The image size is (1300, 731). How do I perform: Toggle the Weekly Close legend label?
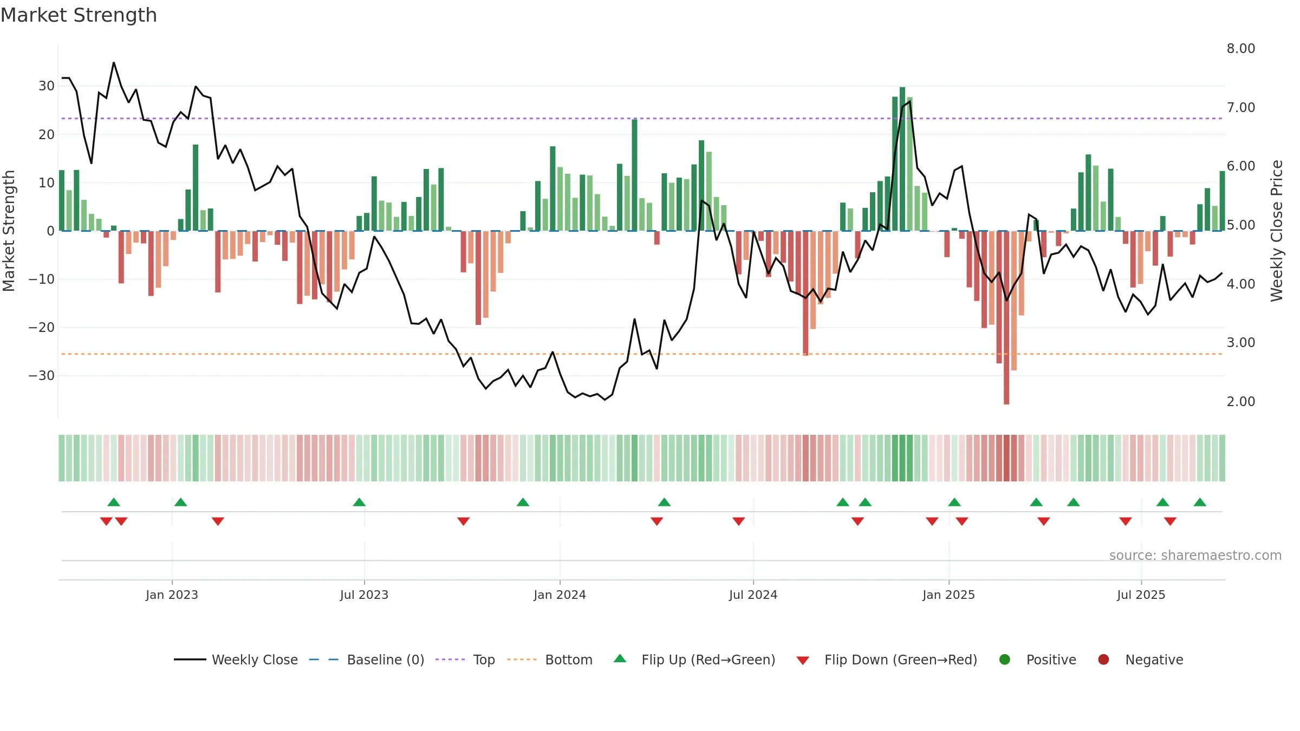pyautogui.click(x=255, y=660)
